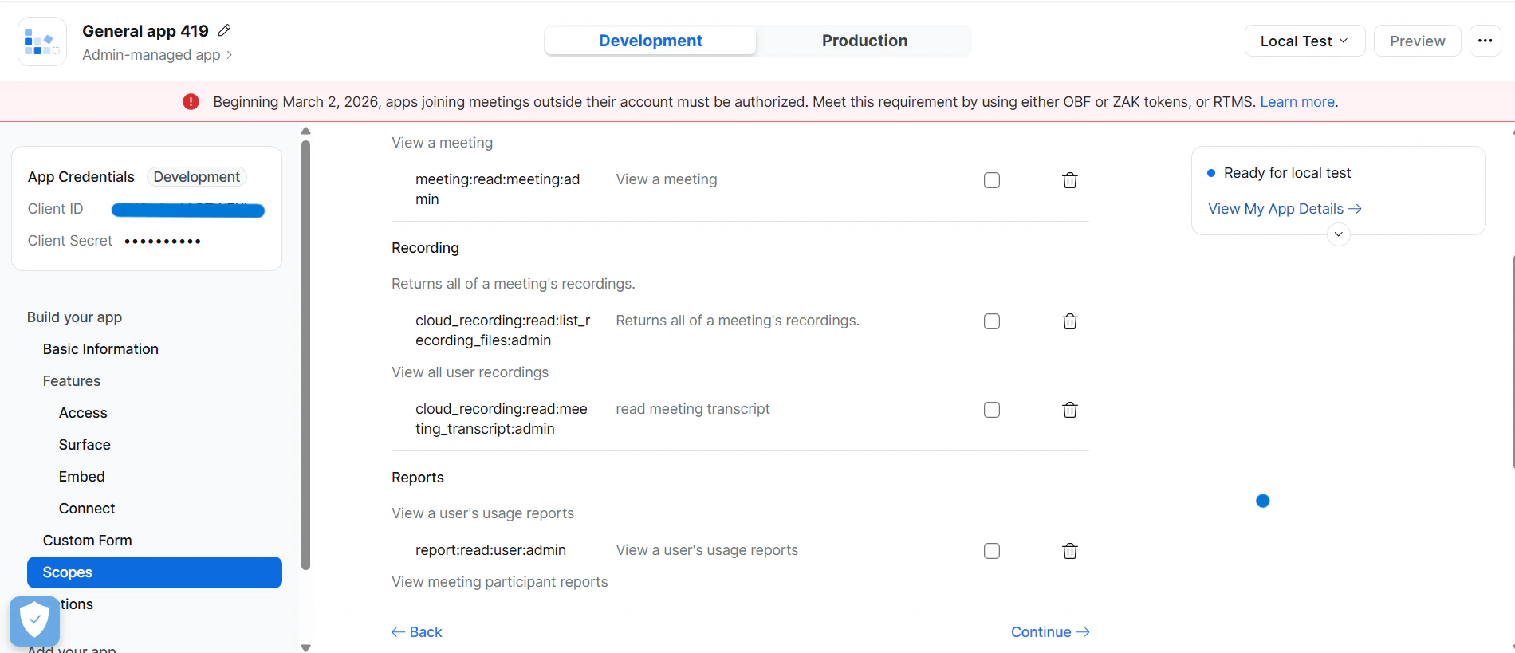The width and height of the screenshot is (1515, 653).
Task: Click the sidebar scroll down arrow
Action: tap(305, 647)
